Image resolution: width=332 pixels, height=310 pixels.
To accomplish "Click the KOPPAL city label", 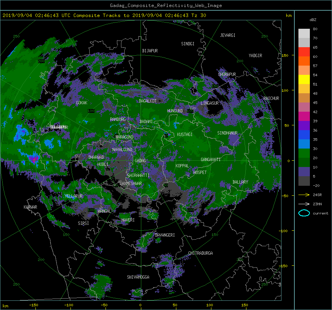I will tap(182, 166).
